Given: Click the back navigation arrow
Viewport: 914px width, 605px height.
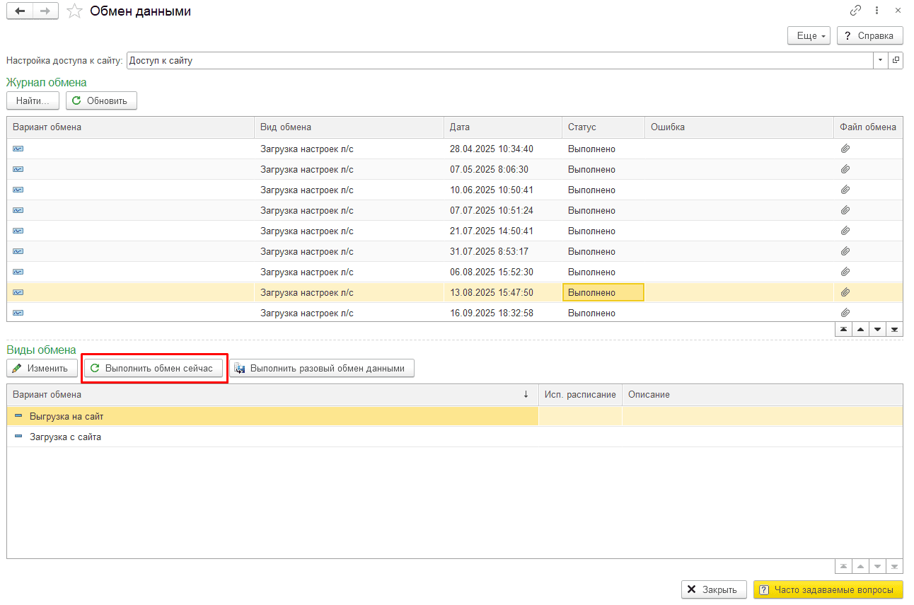Looking at the screenshot, I should pos(20,11).
